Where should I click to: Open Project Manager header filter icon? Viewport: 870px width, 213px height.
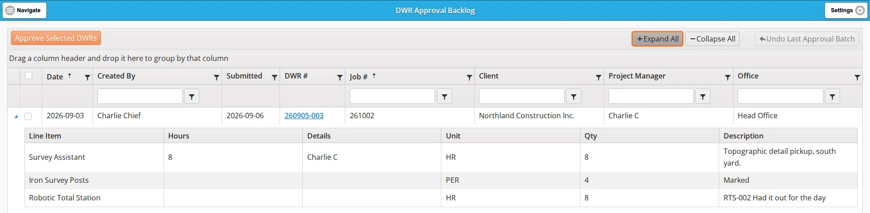click(728, 77)
